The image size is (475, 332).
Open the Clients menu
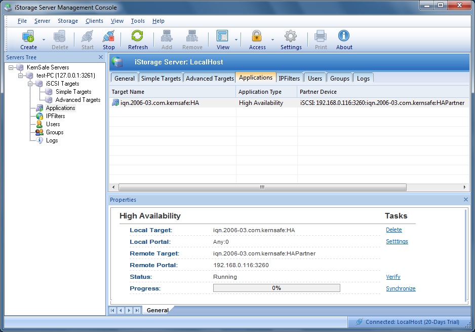pos(94,21)
